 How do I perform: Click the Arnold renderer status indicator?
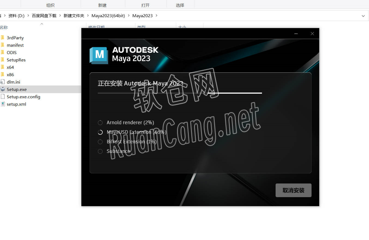100,123
